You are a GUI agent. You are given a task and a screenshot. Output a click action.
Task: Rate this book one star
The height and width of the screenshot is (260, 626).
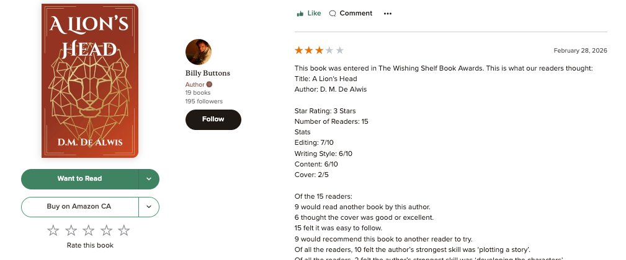point(53,230)
